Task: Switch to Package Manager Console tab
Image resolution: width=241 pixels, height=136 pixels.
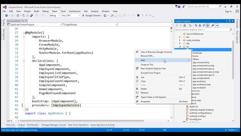Action: click(x=53, y=125)
